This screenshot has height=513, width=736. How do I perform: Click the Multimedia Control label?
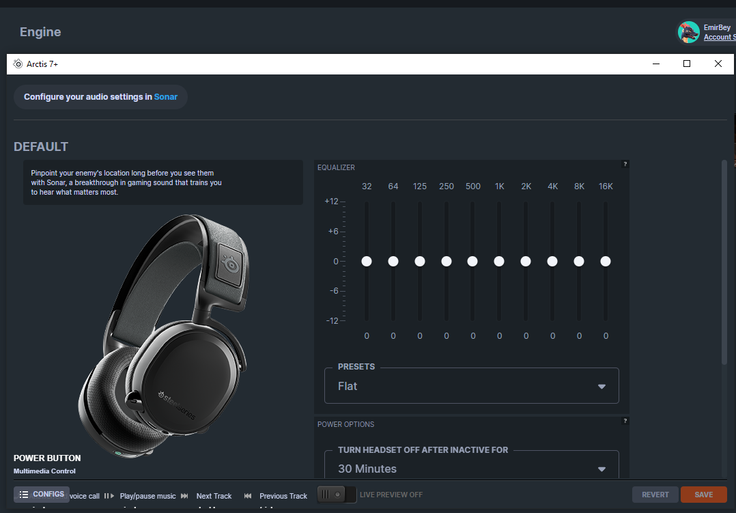[x=44, y=471]
